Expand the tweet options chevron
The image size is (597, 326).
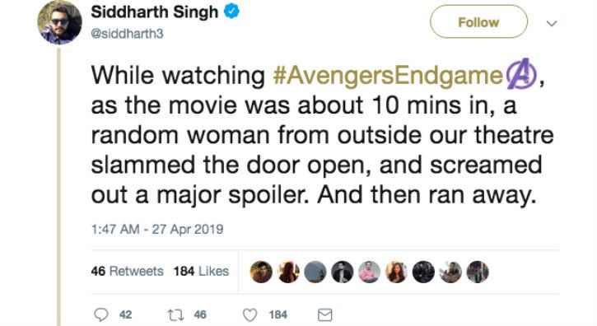[x=552, y=23]
